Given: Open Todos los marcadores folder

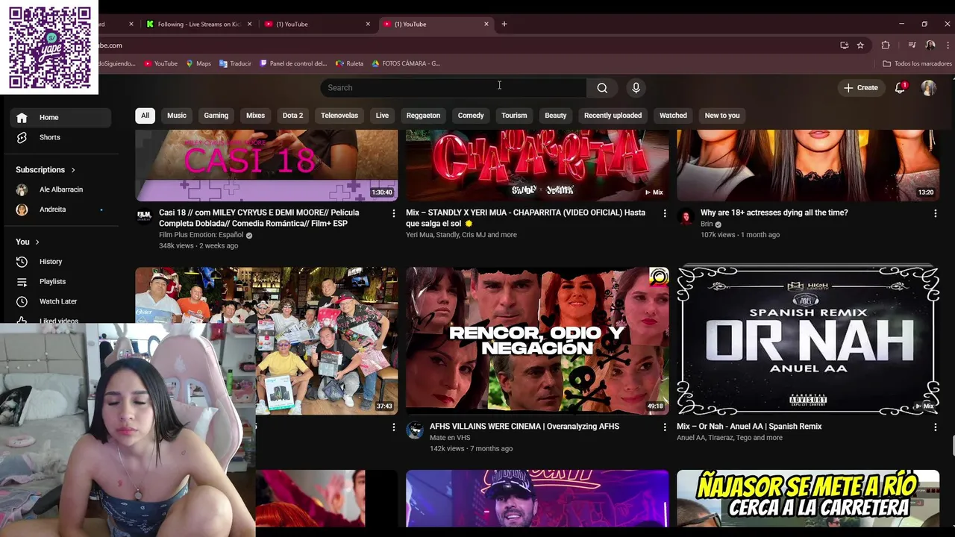Looking at the screenshot, I should pyautogui.click(x=917, y=64).
